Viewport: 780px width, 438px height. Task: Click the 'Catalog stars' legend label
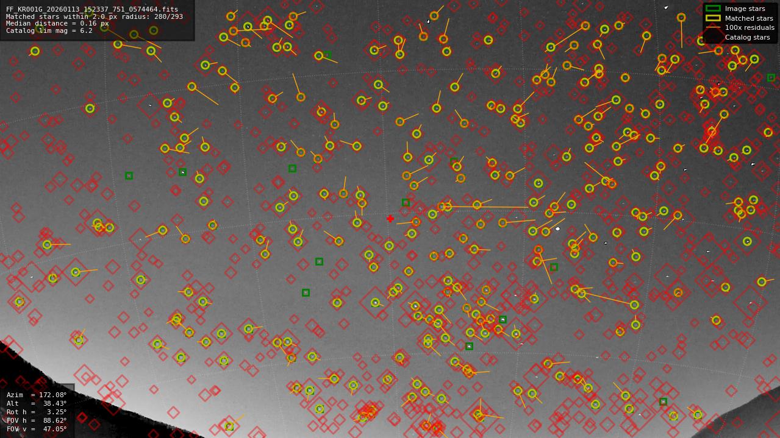[x=747, y=38]
